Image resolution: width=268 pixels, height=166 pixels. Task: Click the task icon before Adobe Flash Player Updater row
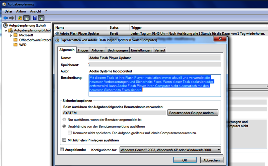pos(57,34)
